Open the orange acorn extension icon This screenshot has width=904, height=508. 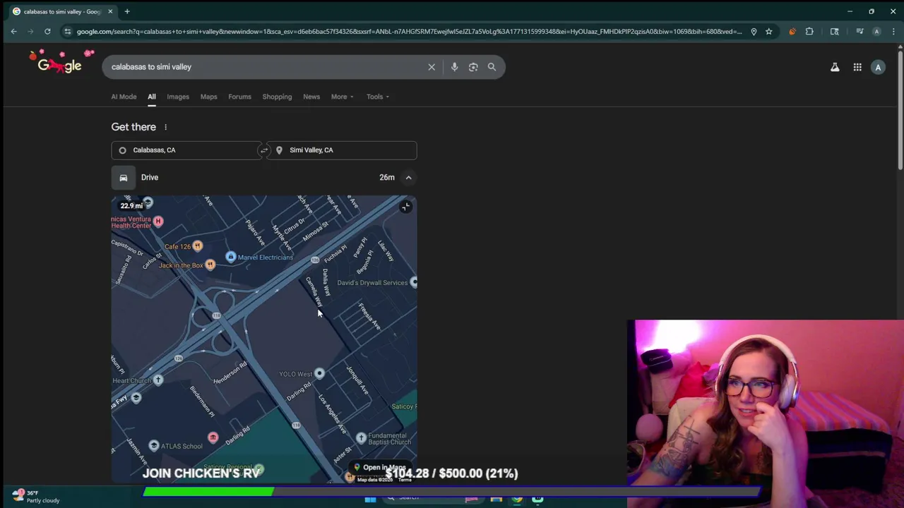tap(792, 31)
